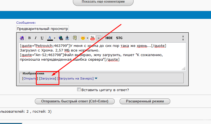
Task: Click the plus box spoiler icon
Action: (x=98, y=38)
